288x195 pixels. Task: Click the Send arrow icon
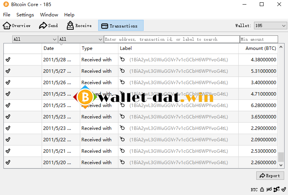43,26
